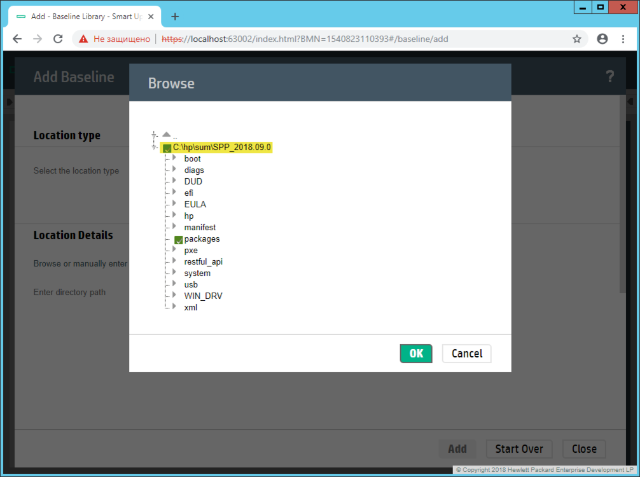Expand the diags folder
This screenshot has height=477, width=640.
coord(174,169)
